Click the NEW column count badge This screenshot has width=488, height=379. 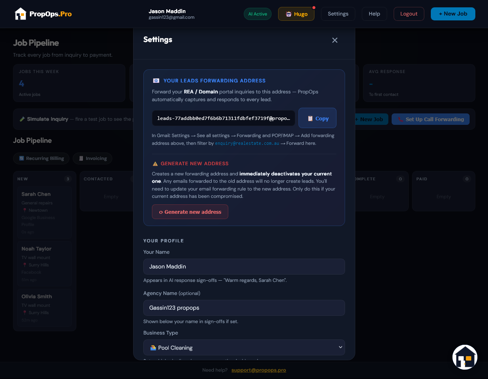click(68, 179)
